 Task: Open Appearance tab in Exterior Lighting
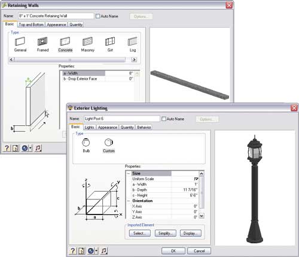point(108,127)
